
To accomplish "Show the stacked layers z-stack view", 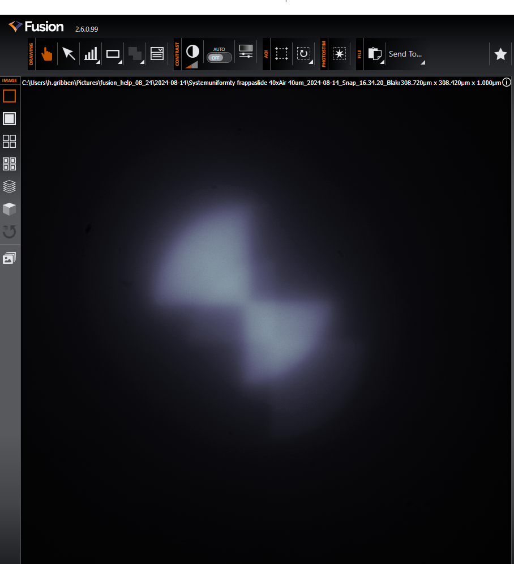I will click(x=10, y=187).
